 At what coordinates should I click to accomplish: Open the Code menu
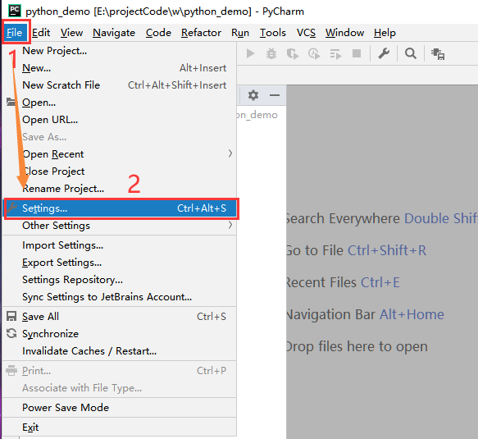pyautogui.click(x=158, y=33)
